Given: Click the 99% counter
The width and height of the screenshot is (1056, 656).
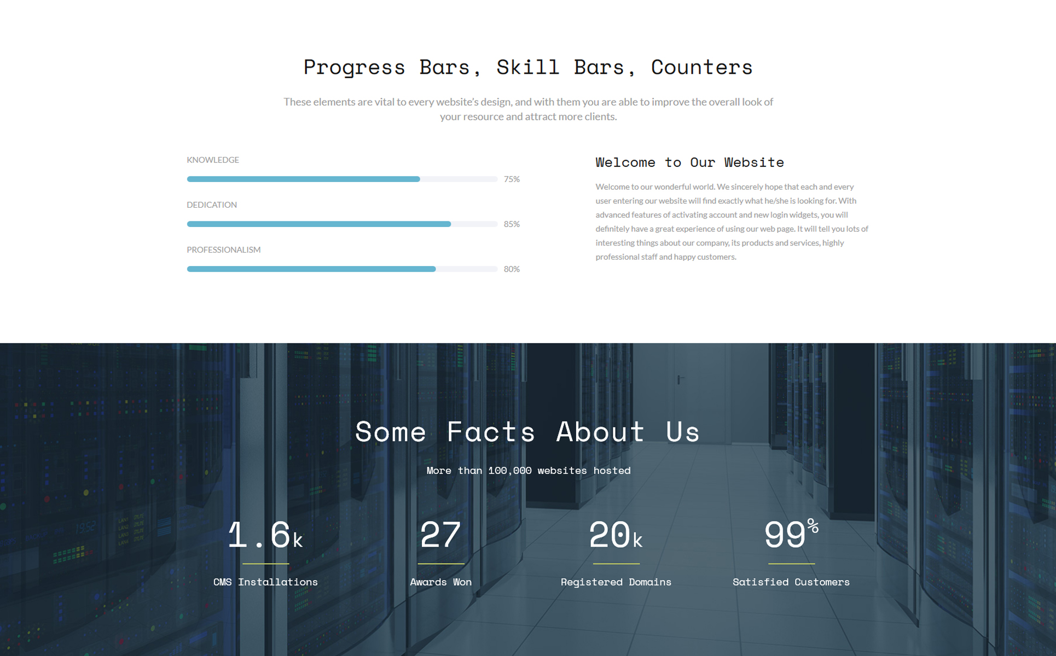Looking at the screenshot, I should (x=791, y=533).
